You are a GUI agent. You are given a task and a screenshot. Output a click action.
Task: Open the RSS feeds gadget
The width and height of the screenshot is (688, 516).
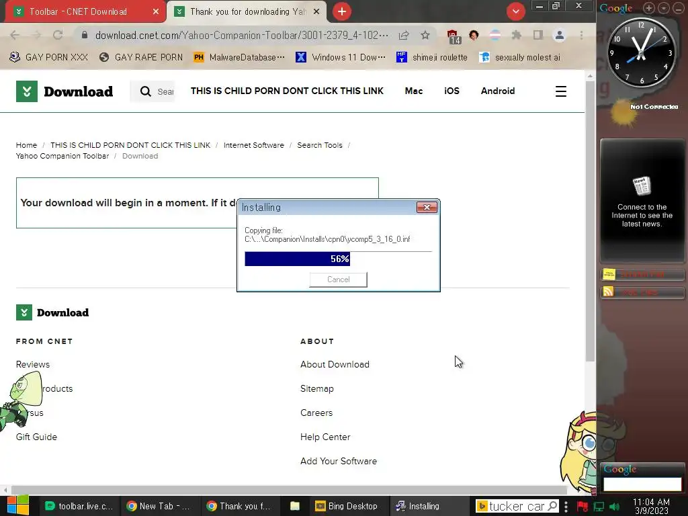click(x=642, y=292)
